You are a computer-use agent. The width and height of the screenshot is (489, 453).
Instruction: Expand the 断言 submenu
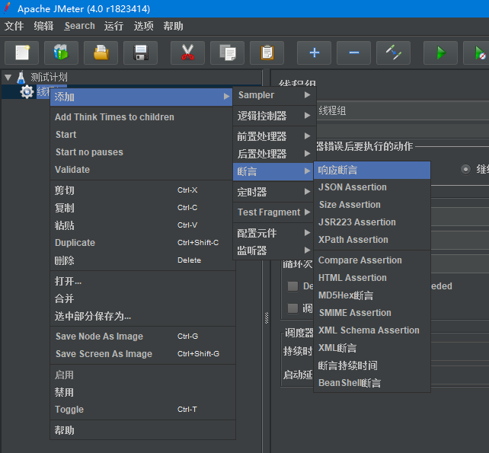[273, 171]
